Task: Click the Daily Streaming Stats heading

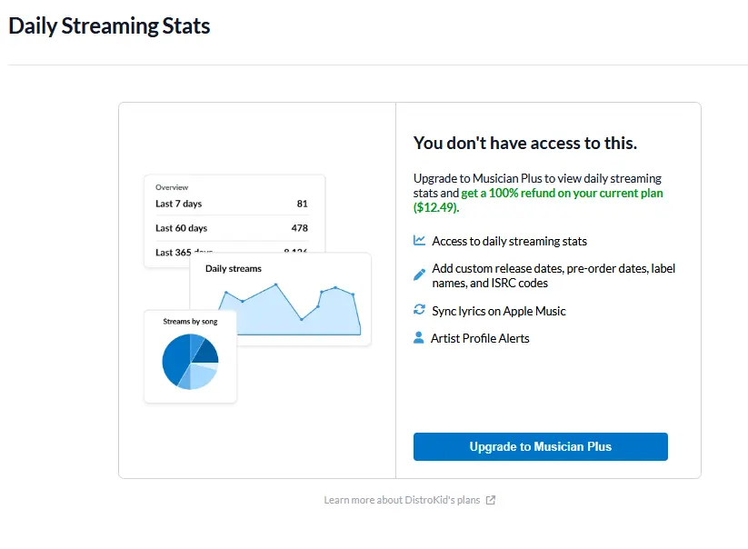Action: pyautogui.click(x=109, y=25)
